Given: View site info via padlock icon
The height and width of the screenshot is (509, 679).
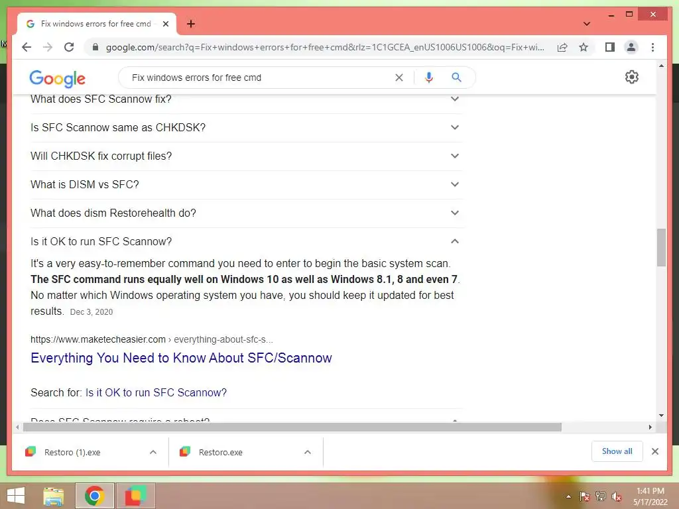Looking at the screenshot, I should (x=95, y=47).
